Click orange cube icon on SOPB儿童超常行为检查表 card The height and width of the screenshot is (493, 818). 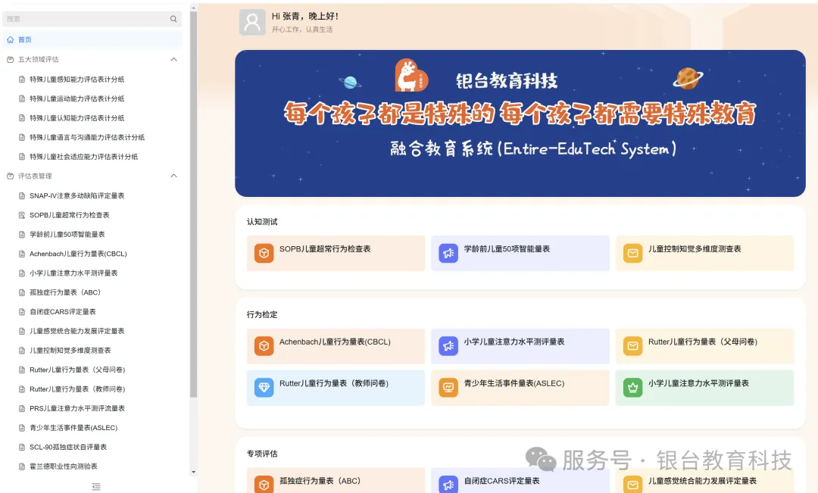pyautogui.click(x=264, y=253)
